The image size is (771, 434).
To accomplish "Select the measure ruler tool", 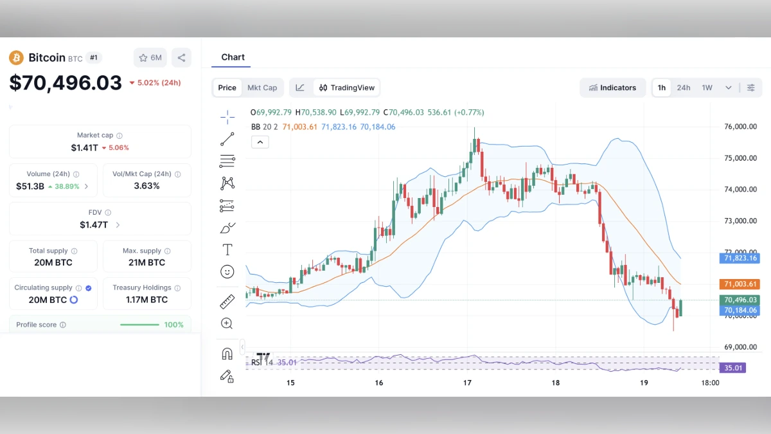I will coord(227,301).
